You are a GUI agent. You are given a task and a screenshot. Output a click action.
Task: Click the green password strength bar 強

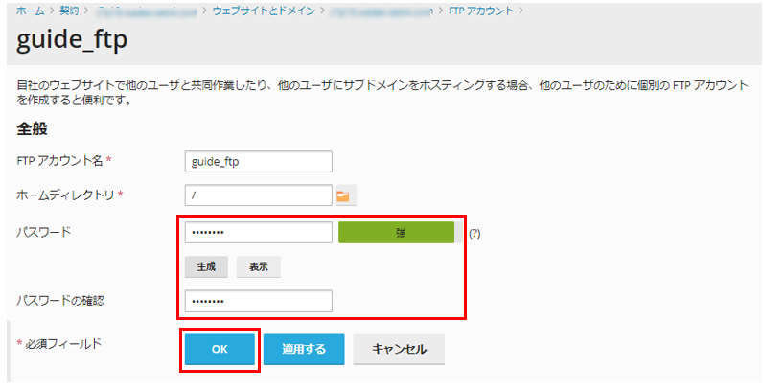click(397, 233)
